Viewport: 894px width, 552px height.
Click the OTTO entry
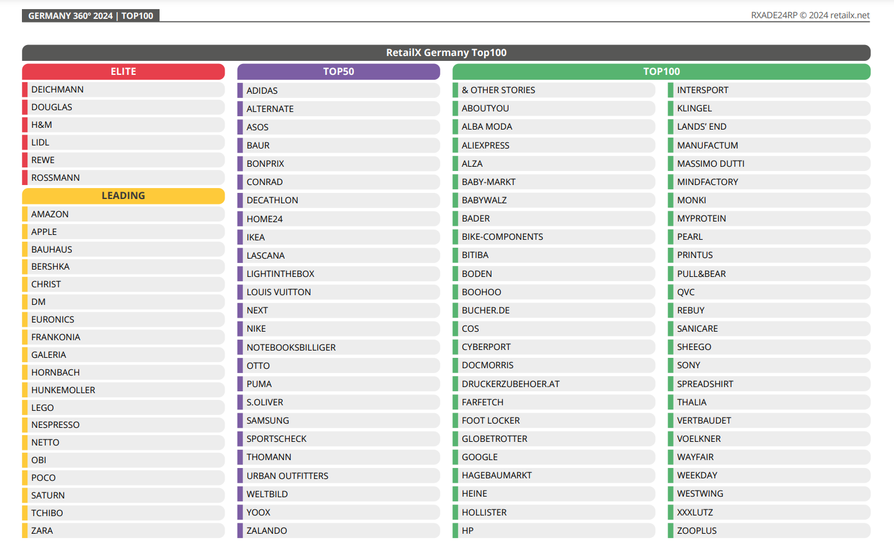point(339,366)
